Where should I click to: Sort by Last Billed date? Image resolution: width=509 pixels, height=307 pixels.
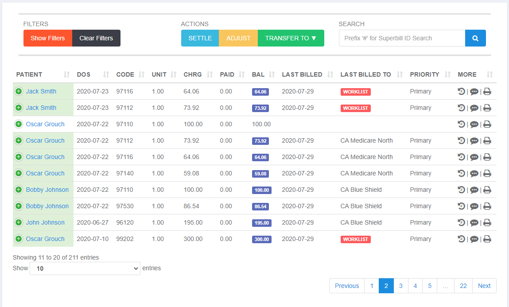tap(307, 74)
